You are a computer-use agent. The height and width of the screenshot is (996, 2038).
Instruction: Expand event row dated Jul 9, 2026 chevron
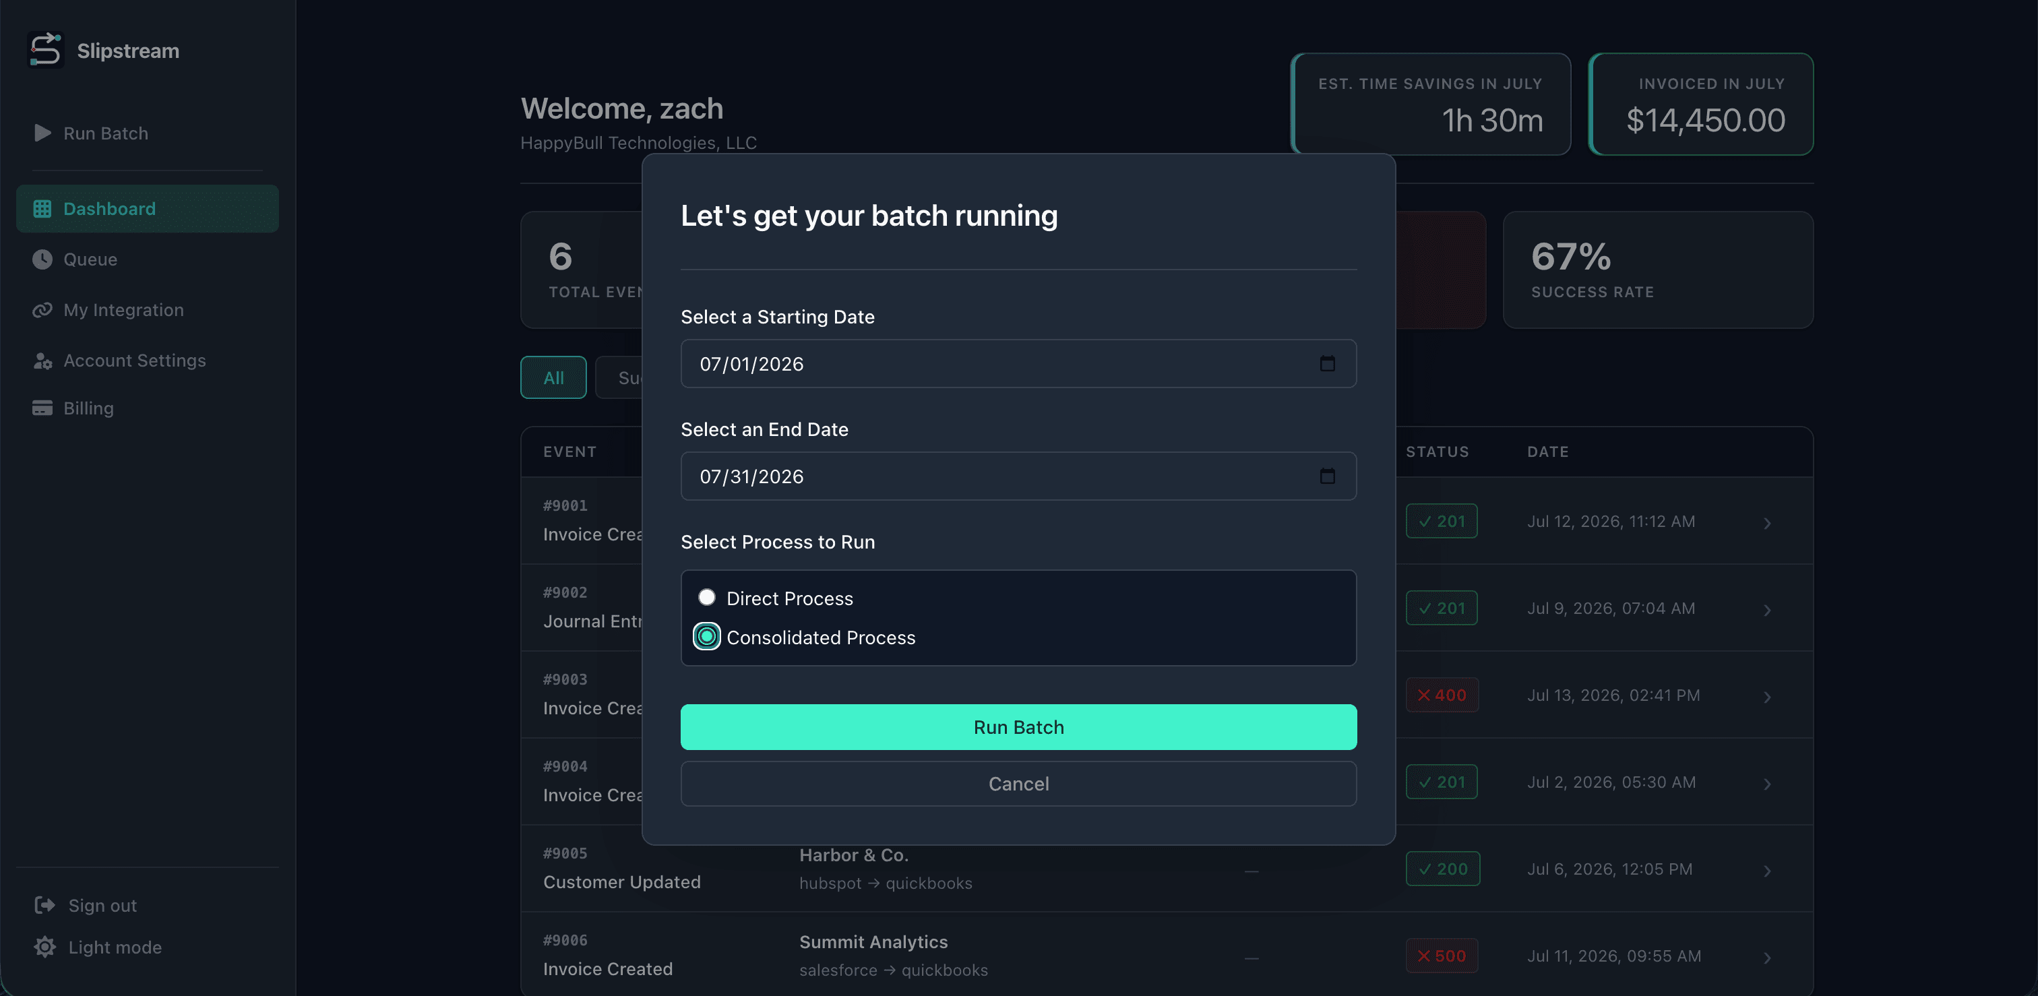(1766, 610)
